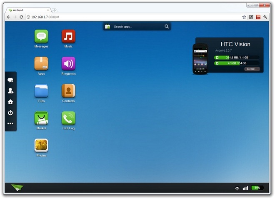Open a new browser tab

[x=55, y=10]
